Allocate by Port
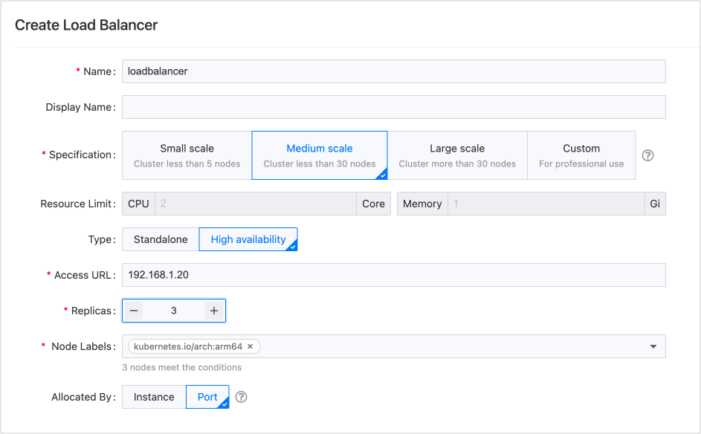The image size is (701, 434). coord(207,397)
